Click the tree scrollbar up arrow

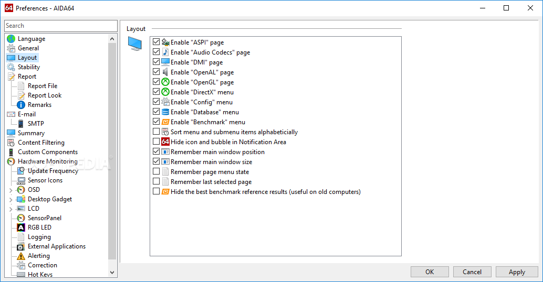(112, 39)
